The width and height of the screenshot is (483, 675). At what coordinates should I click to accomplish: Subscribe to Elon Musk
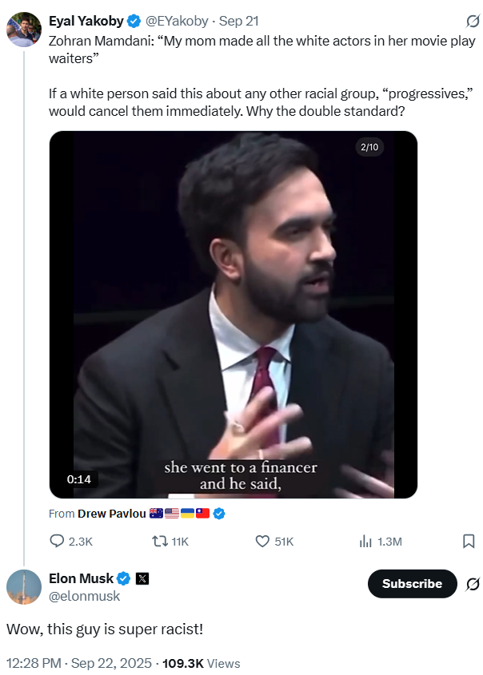click(412, 584)
